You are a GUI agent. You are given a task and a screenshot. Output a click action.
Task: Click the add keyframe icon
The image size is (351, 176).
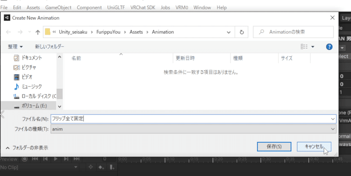pos(101,167)
